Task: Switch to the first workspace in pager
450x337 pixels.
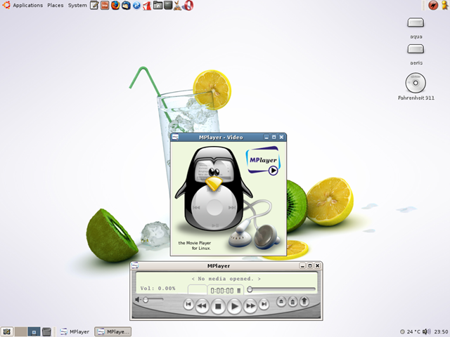Action: (x=20, y=332)
